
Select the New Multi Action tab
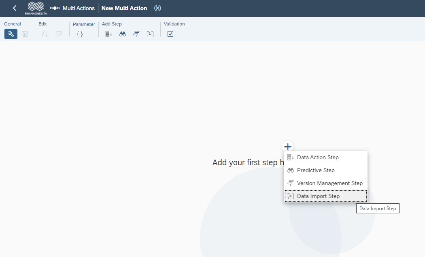tap(124, 8)
